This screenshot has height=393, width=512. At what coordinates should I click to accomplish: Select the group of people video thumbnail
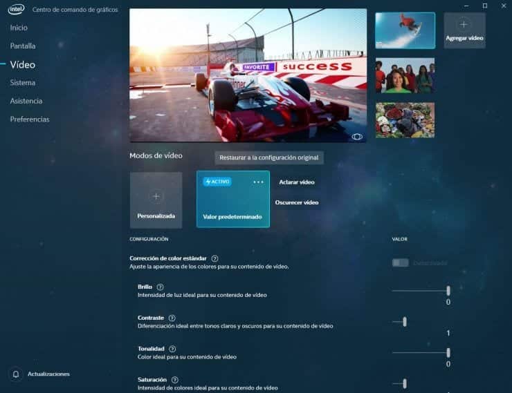(x=405, y=75)
